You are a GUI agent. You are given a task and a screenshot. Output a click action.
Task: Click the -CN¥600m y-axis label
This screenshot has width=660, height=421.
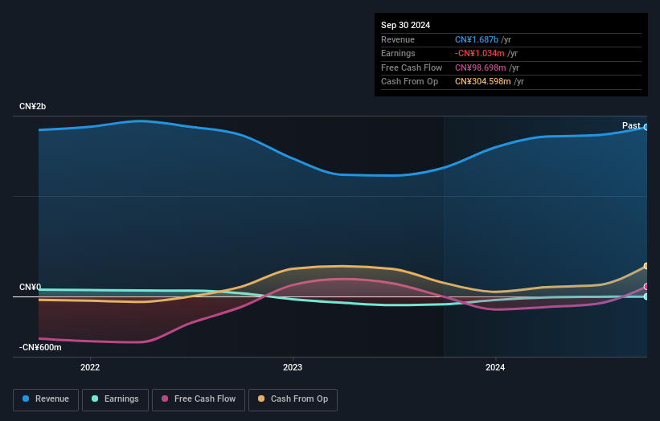click(40, 347)
